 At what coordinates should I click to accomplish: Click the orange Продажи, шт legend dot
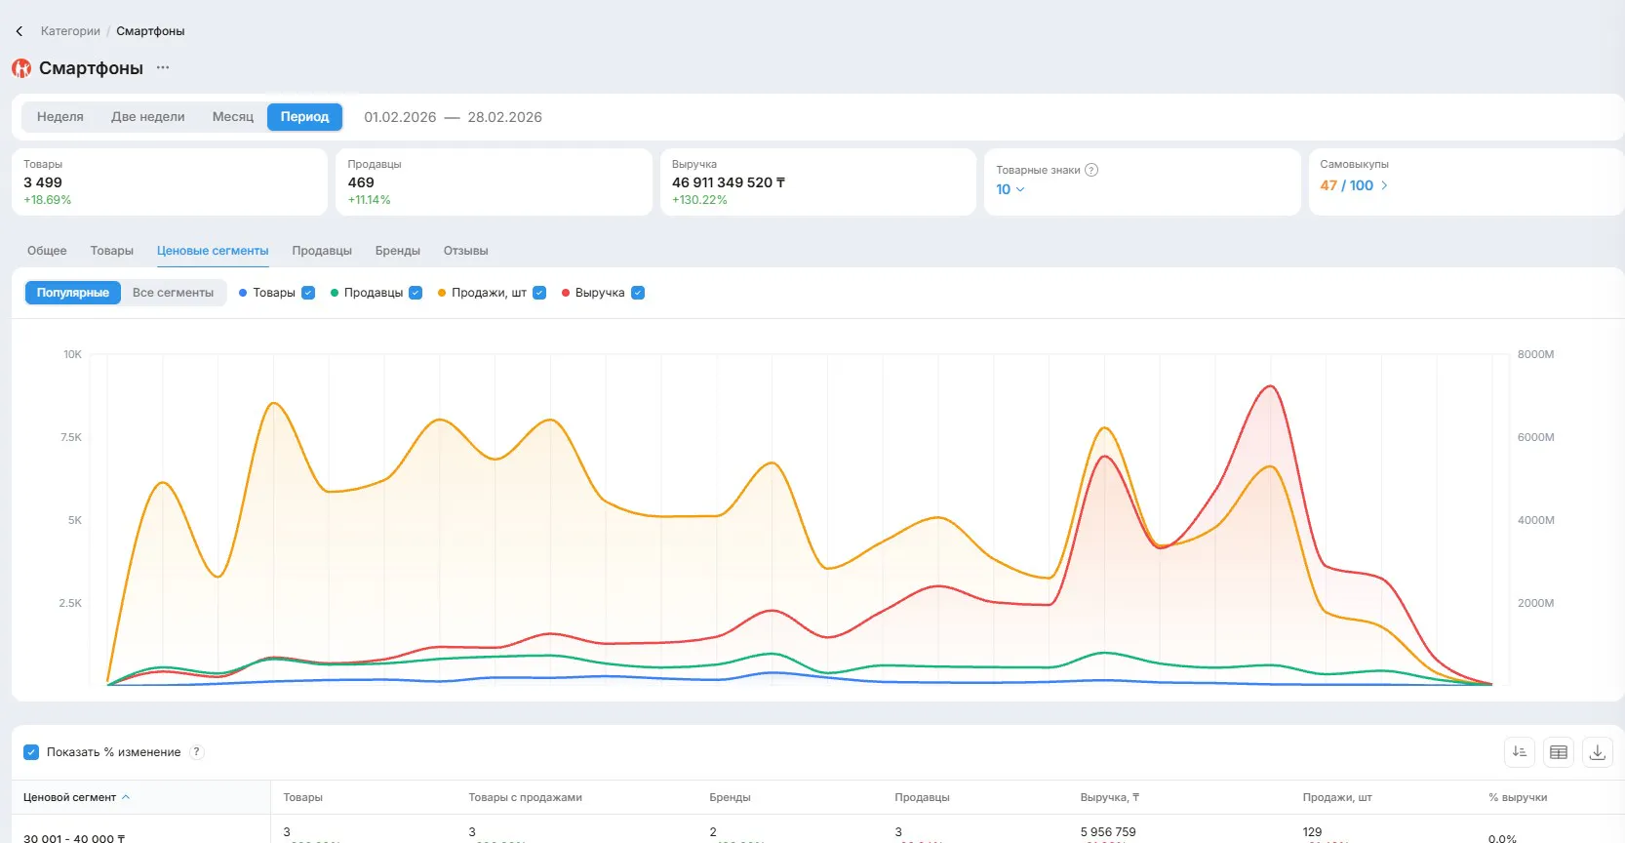pos(442,293)
